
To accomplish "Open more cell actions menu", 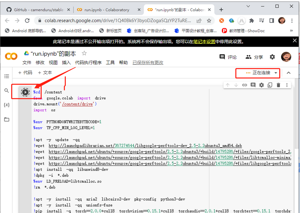I will [x=287, y=85].
